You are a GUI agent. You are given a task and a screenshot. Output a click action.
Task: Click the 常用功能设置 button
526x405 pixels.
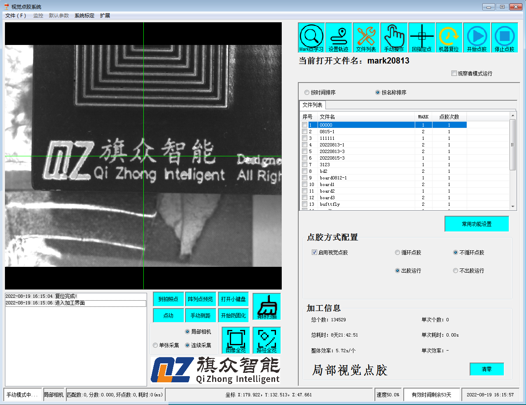pos(477,224)
